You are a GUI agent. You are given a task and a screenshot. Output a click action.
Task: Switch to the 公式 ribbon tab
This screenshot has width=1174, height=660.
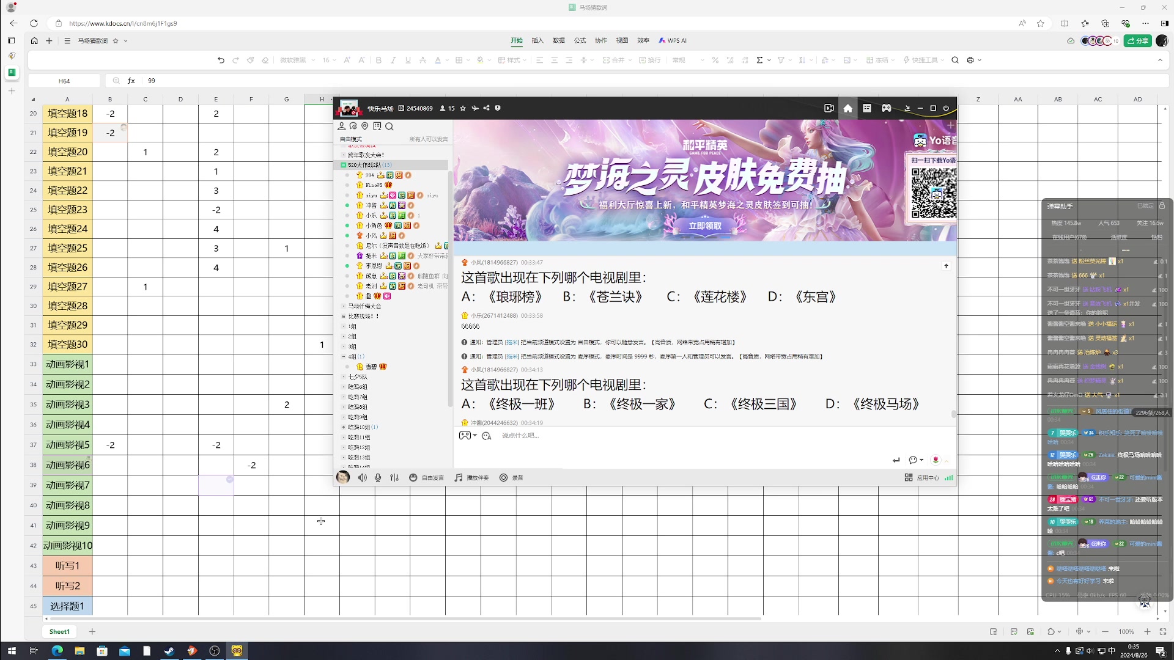point(580,40)
